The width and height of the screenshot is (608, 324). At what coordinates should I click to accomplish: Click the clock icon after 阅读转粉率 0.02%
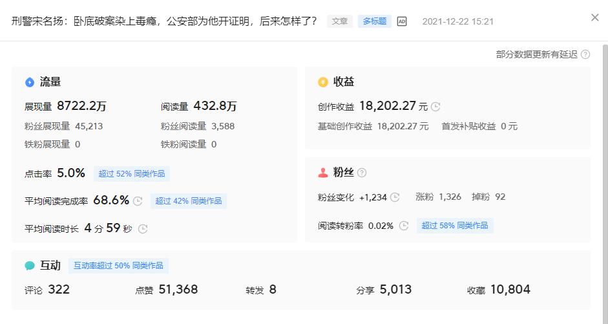(x=404, y=226)
